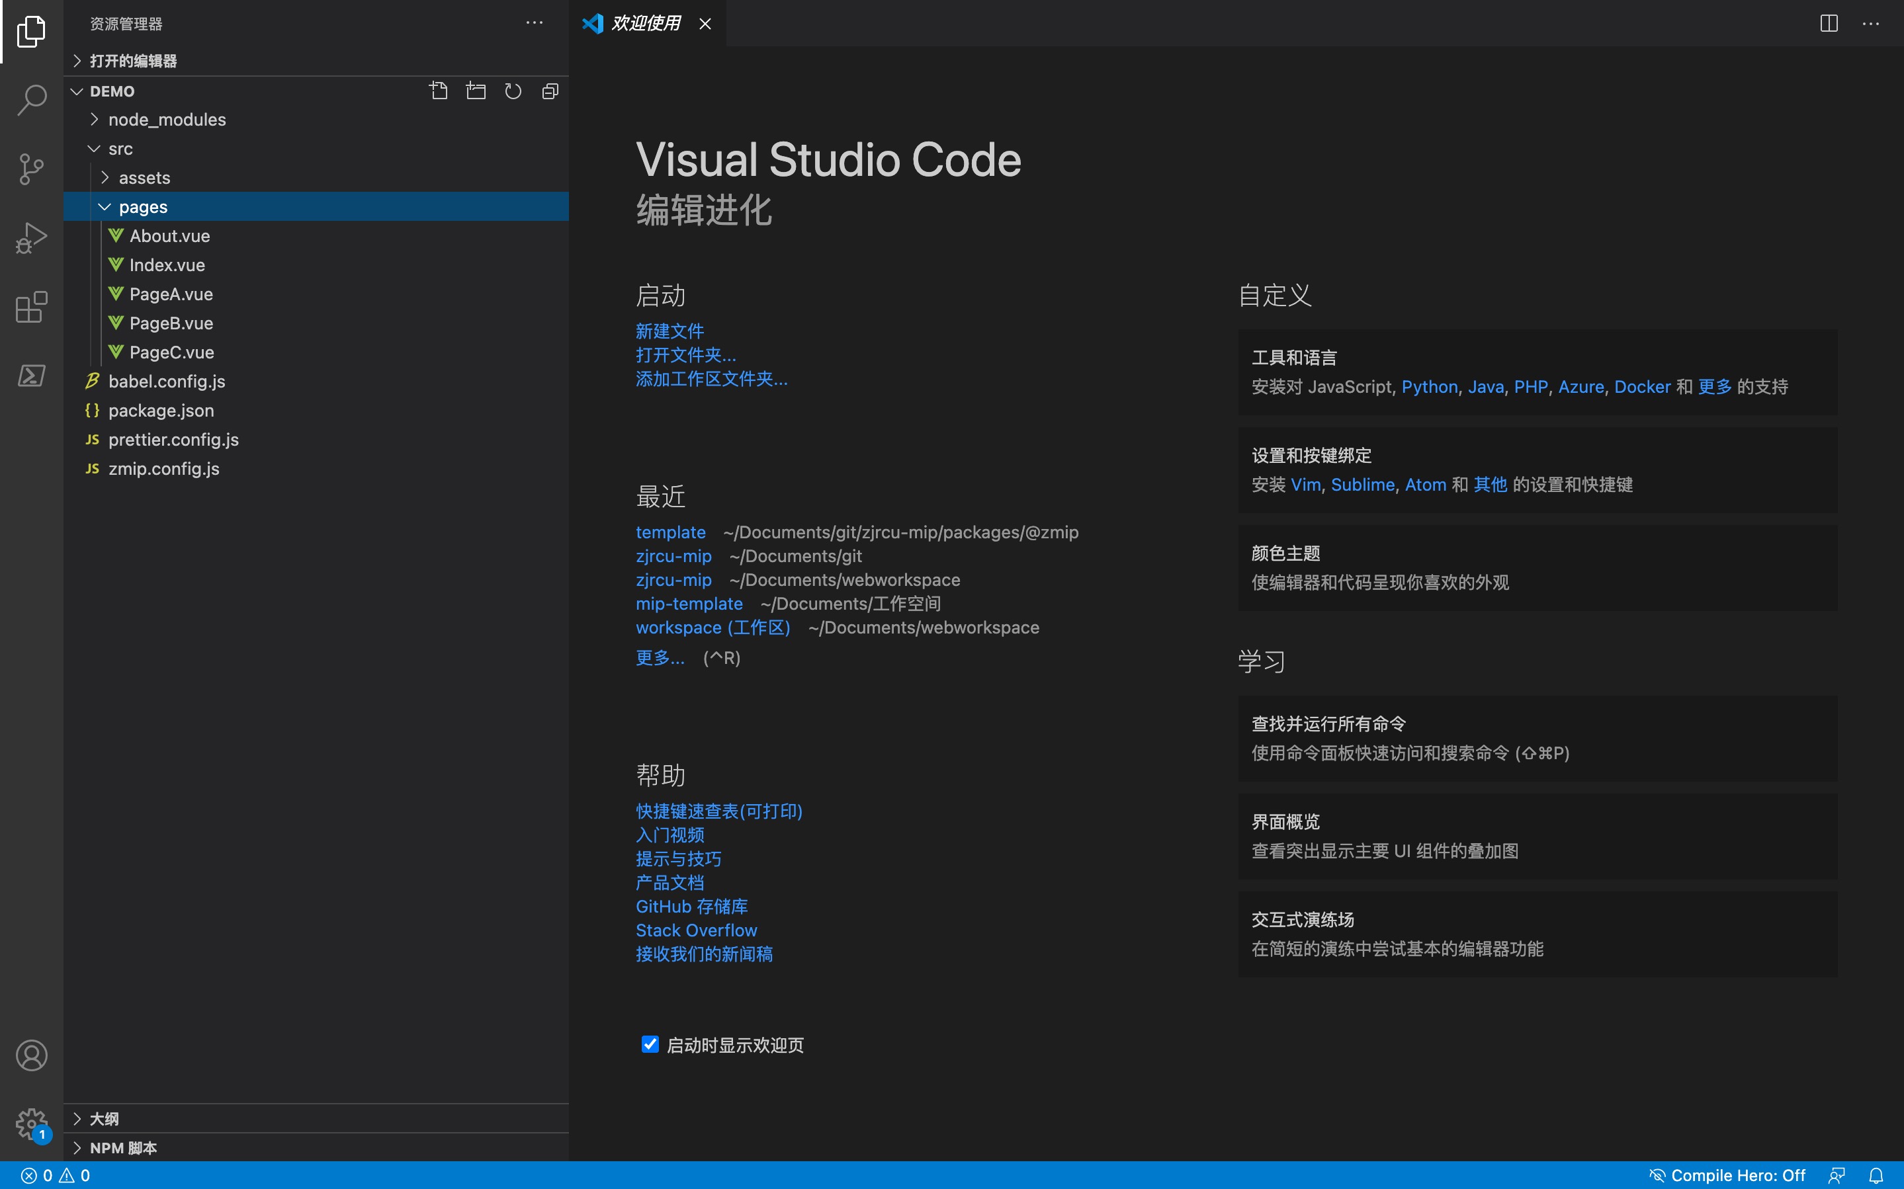Open About.vue file
This screenshot has height=1189, width=1904.
point(316,236)
